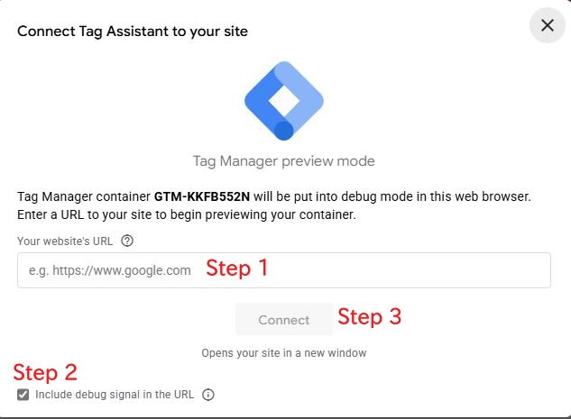
Task: Open help icon beside Your website's URL
Action: pyautogui.click(x=127, y=241)
